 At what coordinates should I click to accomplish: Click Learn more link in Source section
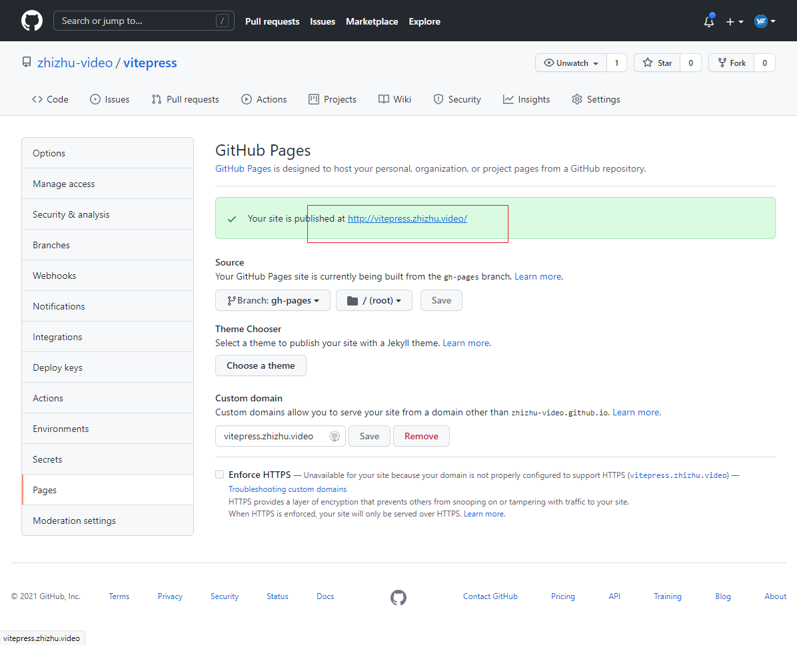(538, 276)
